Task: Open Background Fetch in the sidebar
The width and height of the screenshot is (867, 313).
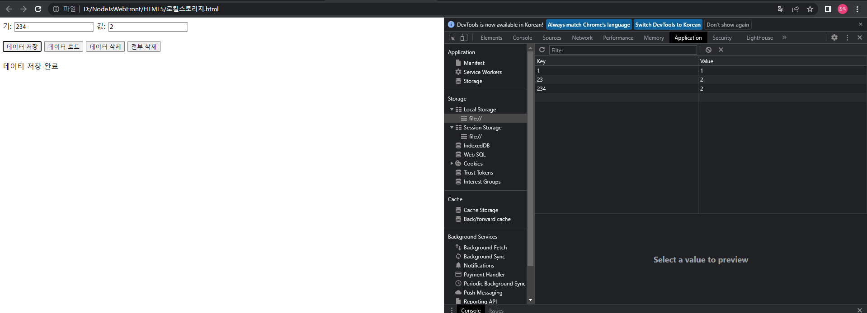Action: point(485,248)
